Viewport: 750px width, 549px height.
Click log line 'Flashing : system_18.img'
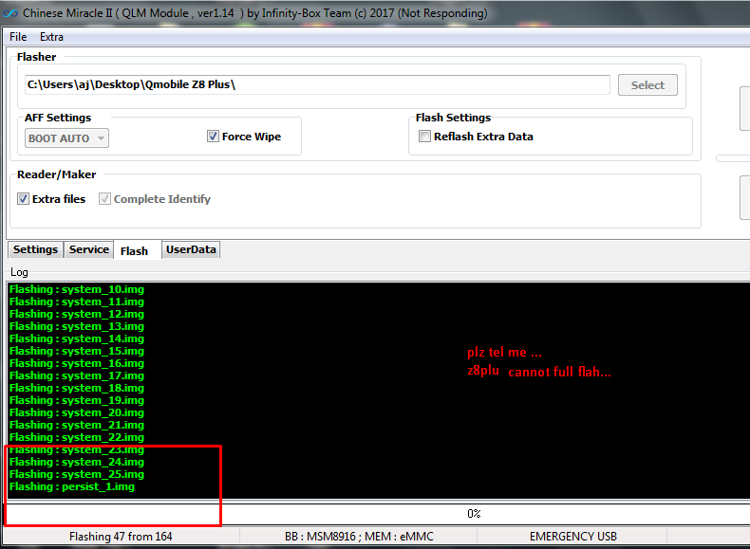pos(77,388)
